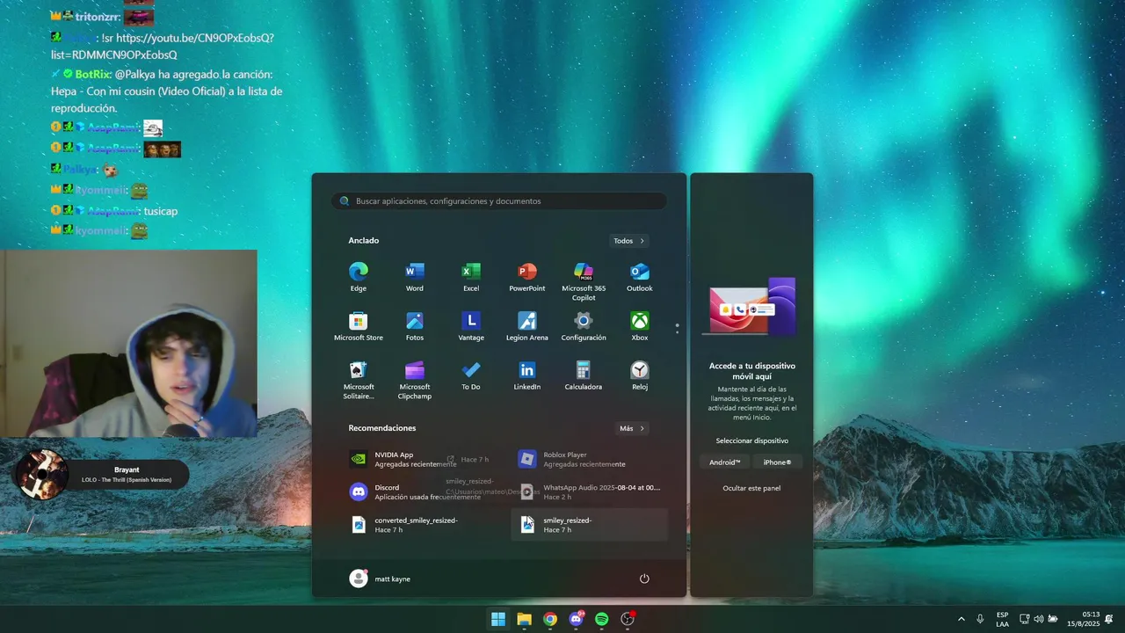Open Edge from pinned apps

[x=358, y=276]
